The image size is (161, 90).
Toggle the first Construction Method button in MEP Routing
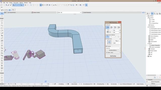point(107,37)
